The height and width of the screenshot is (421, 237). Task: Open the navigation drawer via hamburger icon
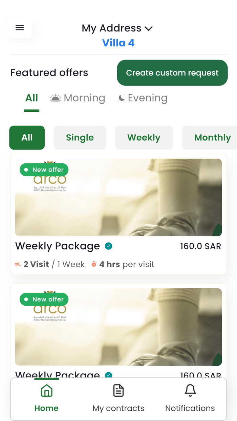click(x=19, y=27)
